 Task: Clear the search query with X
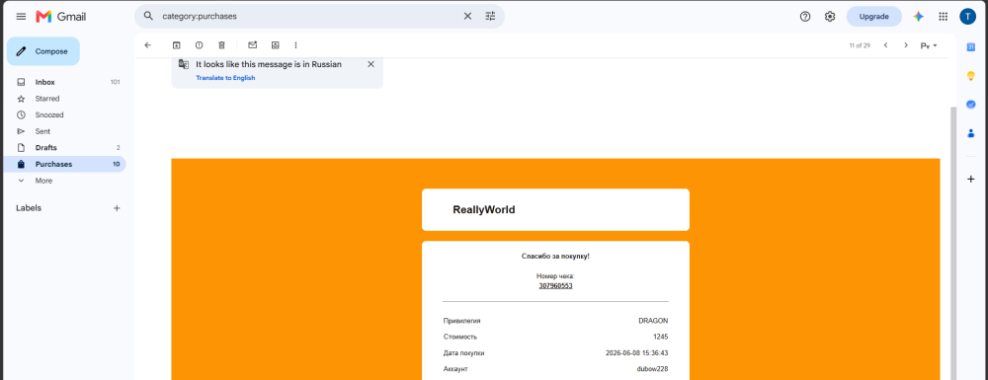(x=467, y=17)
